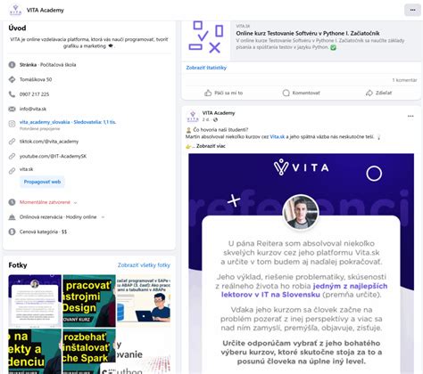This screenshot has width=423, height=374.
Task: Click the Propagovať web button
Action: tap(42, 182)
